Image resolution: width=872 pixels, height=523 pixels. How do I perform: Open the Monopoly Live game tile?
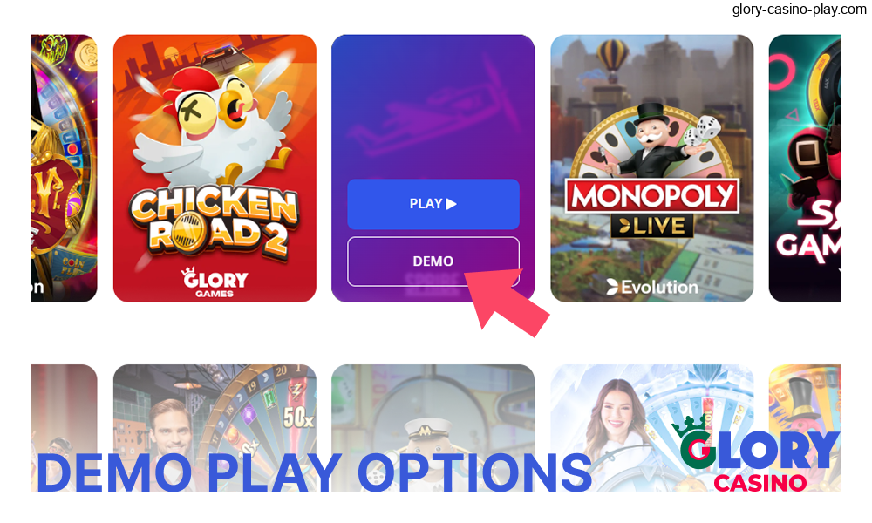tap(651, 168)
